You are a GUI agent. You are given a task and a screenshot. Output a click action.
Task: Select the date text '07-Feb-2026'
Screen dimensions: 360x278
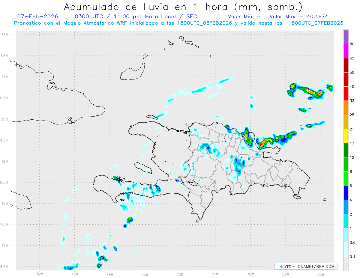pos(37,16)
